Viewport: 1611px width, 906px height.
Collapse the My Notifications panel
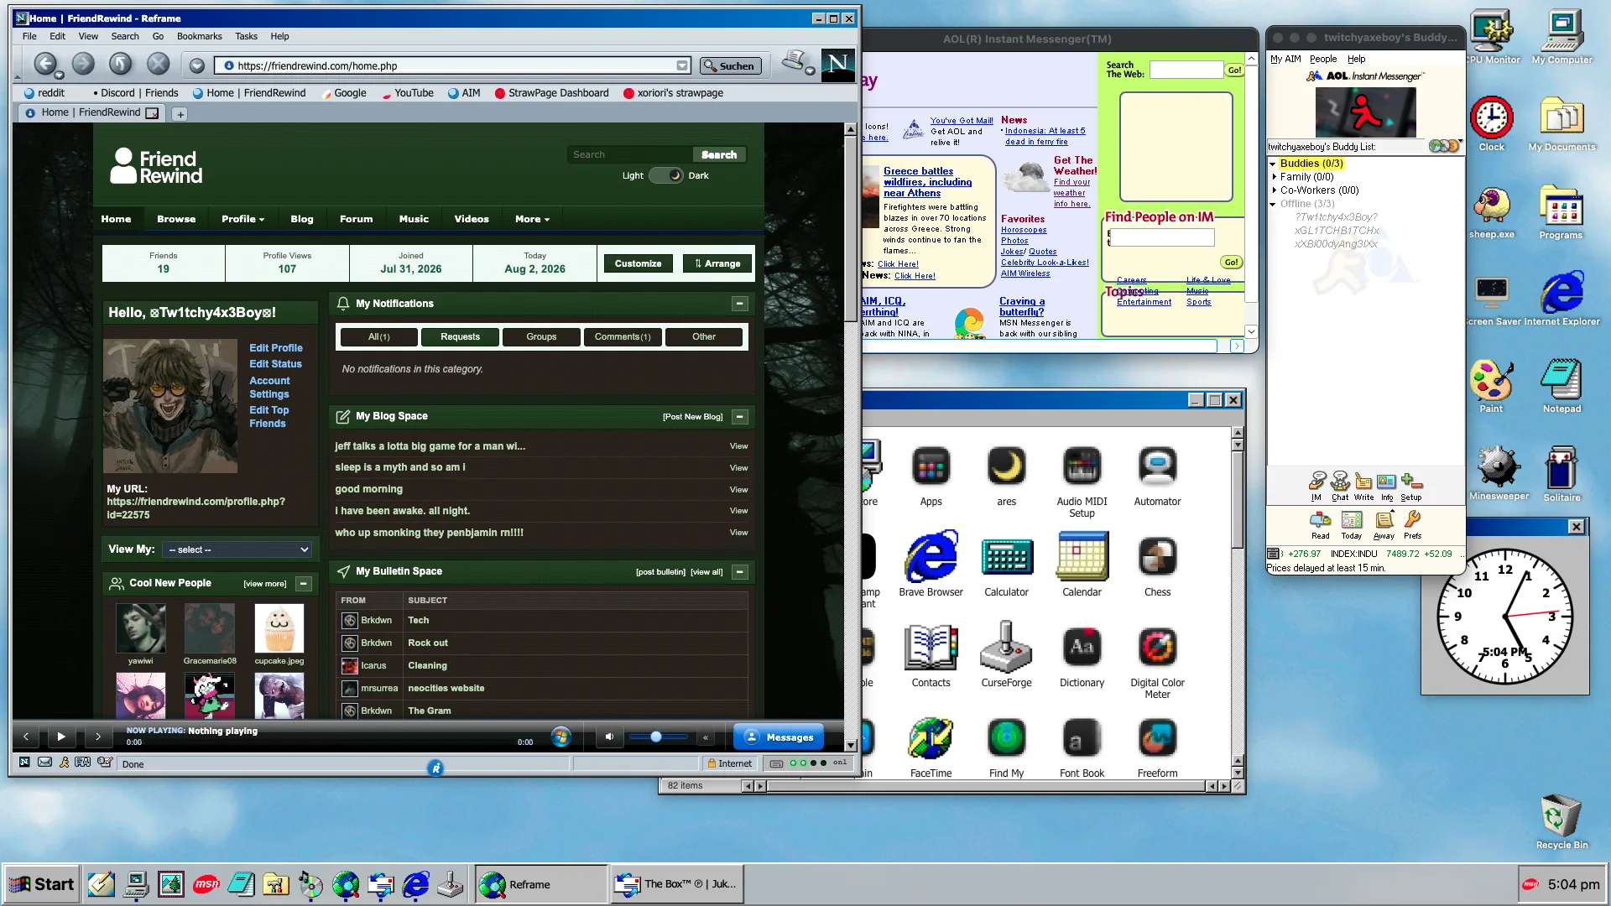click(739, 304)
